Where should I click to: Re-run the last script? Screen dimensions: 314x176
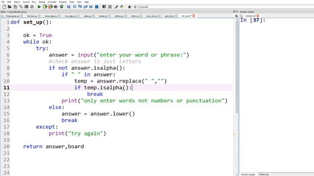click(61, 7)
